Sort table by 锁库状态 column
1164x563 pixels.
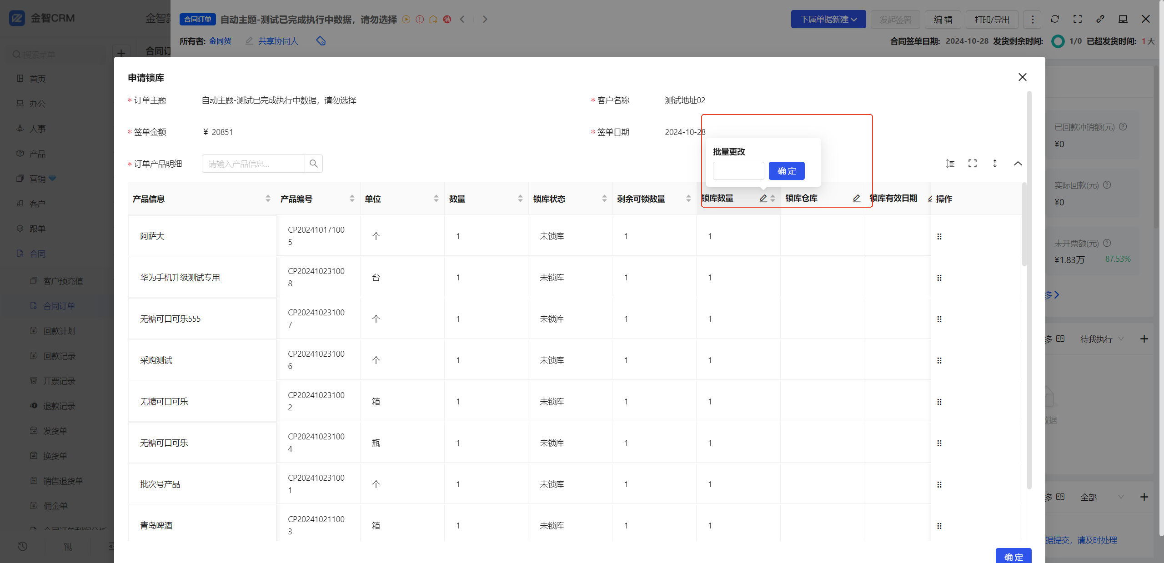tap(604, 199)
